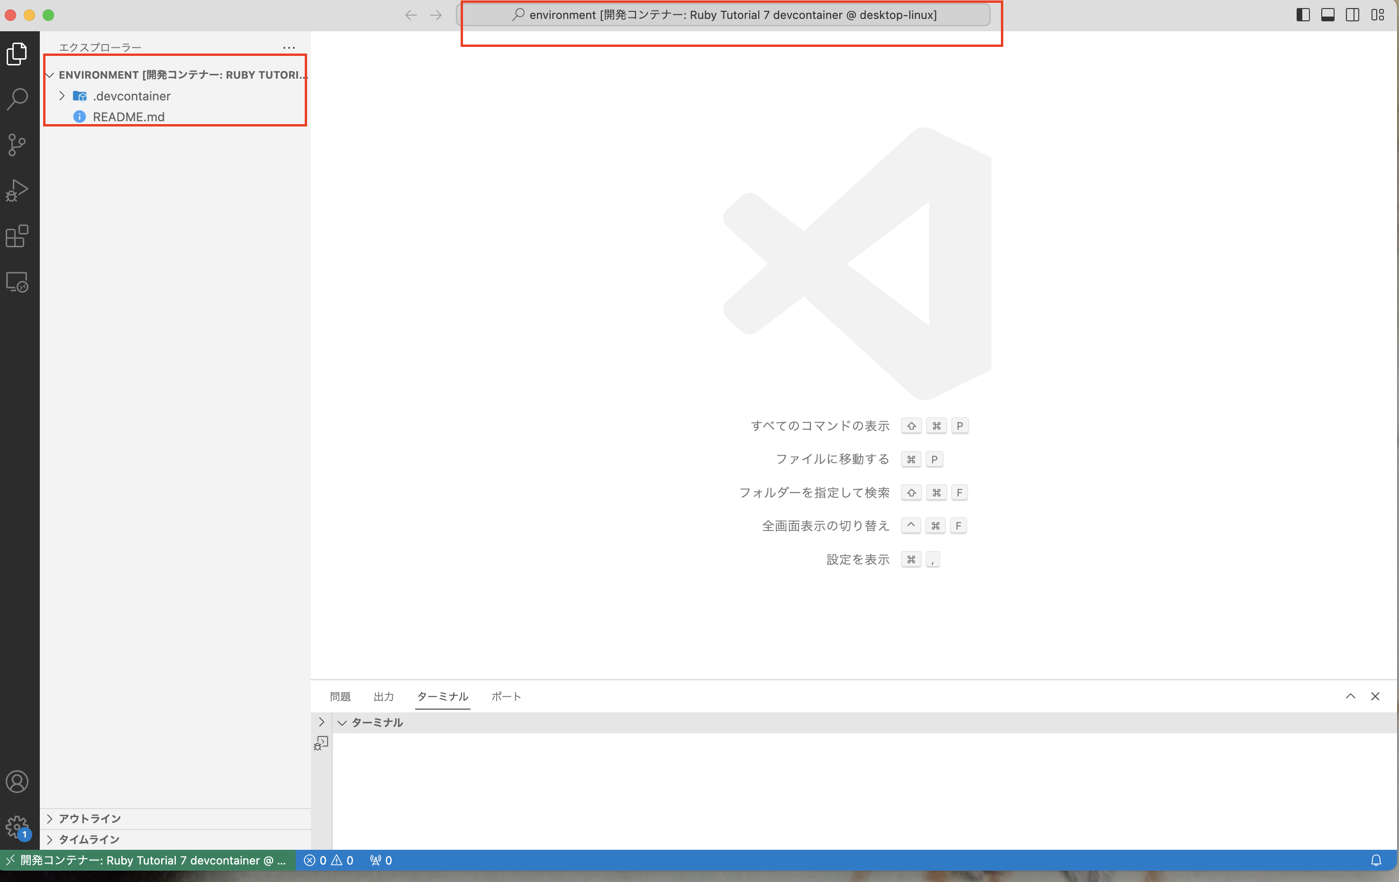The image size is (1399, 882).
Task: Open the Source Control view
Action: tap(18, 144)
